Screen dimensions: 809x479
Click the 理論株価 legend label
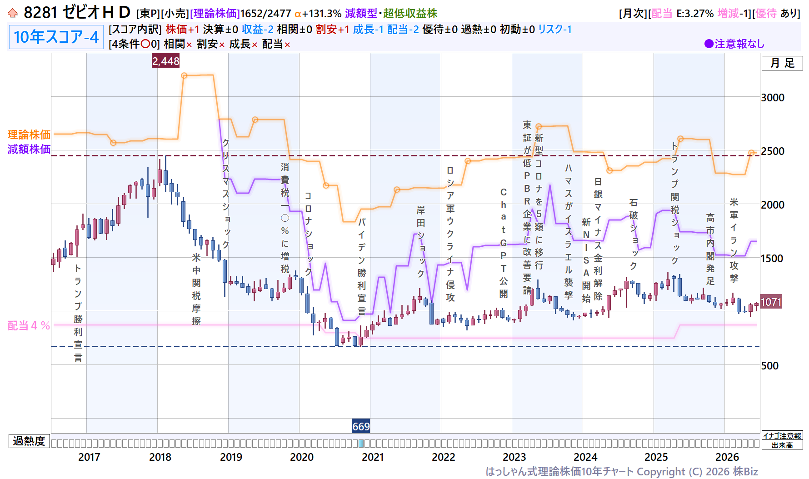pyautogui.click(x=29, y=135)
